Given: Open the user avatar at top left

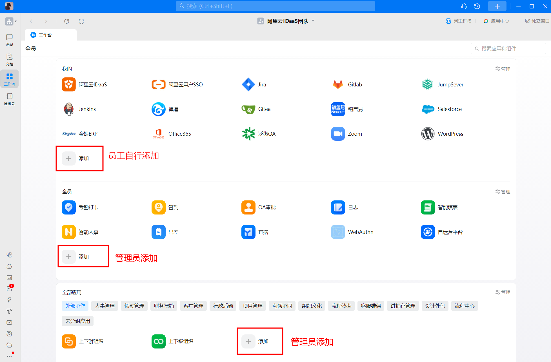Looking at the screenshot, I should point(9,6).
